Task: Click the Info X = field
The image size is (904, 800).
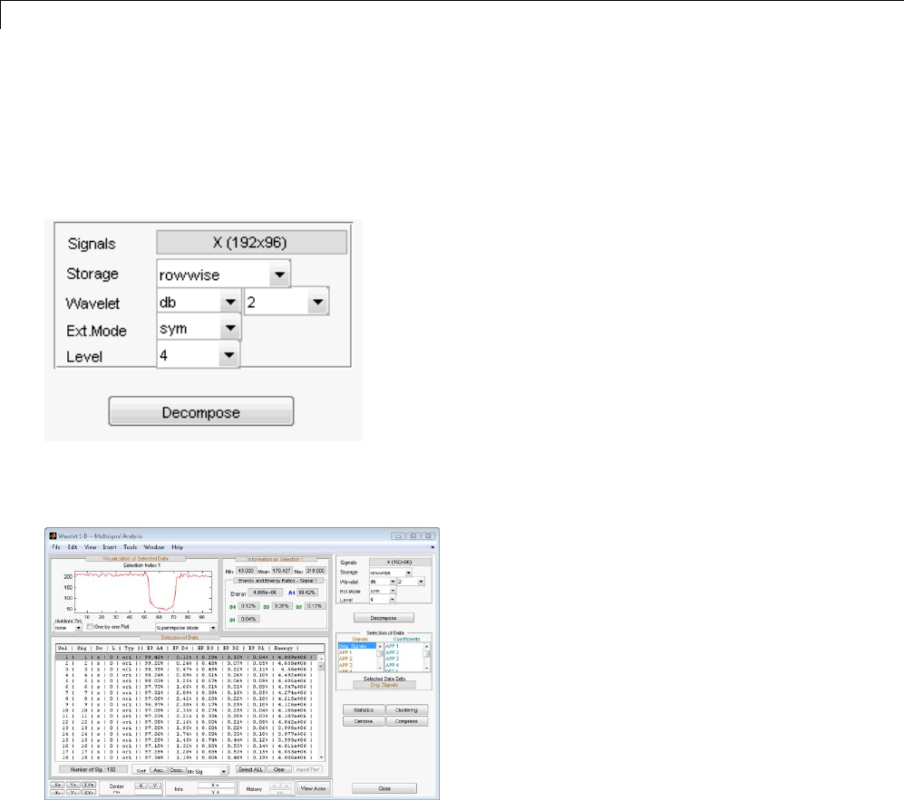Action: click(x=216, y=785)
